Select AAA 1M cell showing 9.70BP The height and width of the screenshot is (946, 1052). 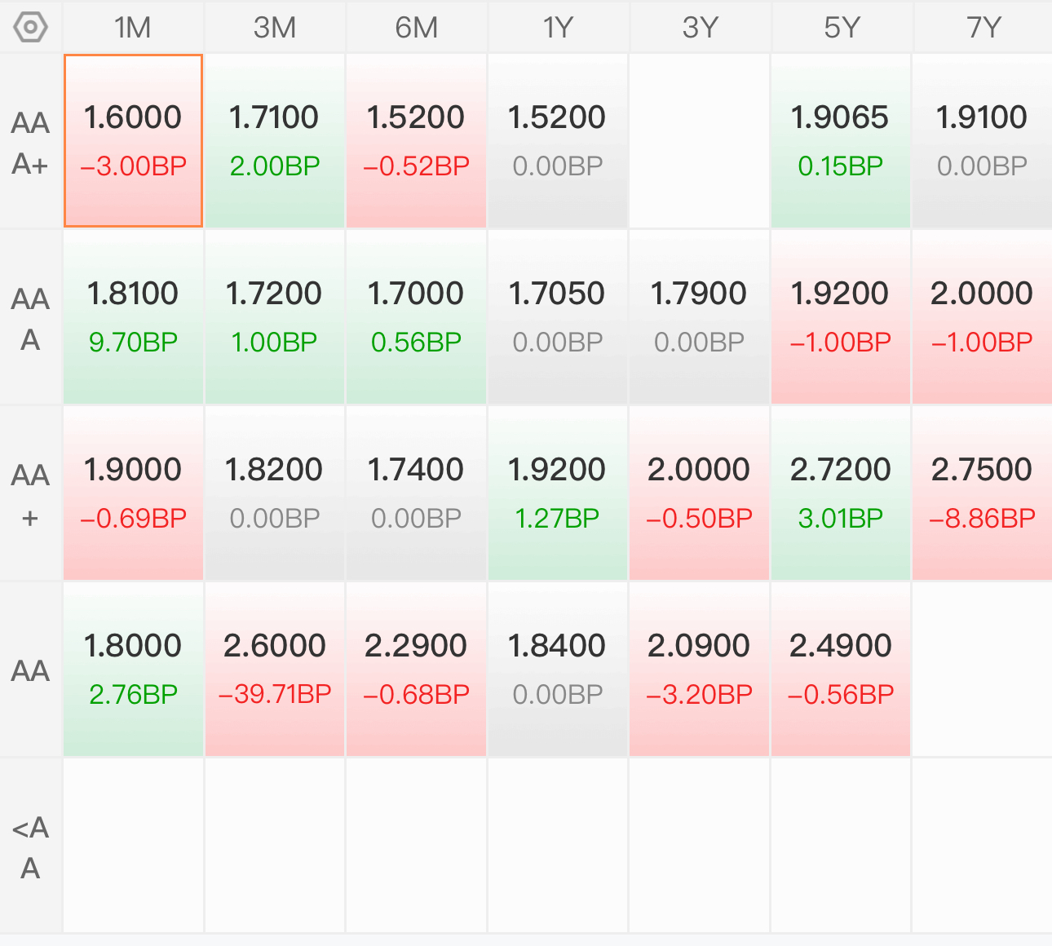pyautogui.click(x=133, y=317)
